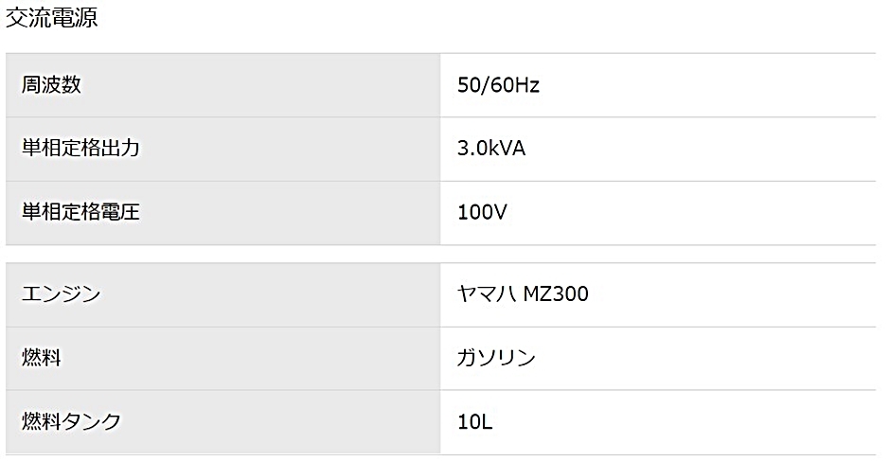
Task: Click the blank area right of ガソリン
Action: click(x=706, y=358)
